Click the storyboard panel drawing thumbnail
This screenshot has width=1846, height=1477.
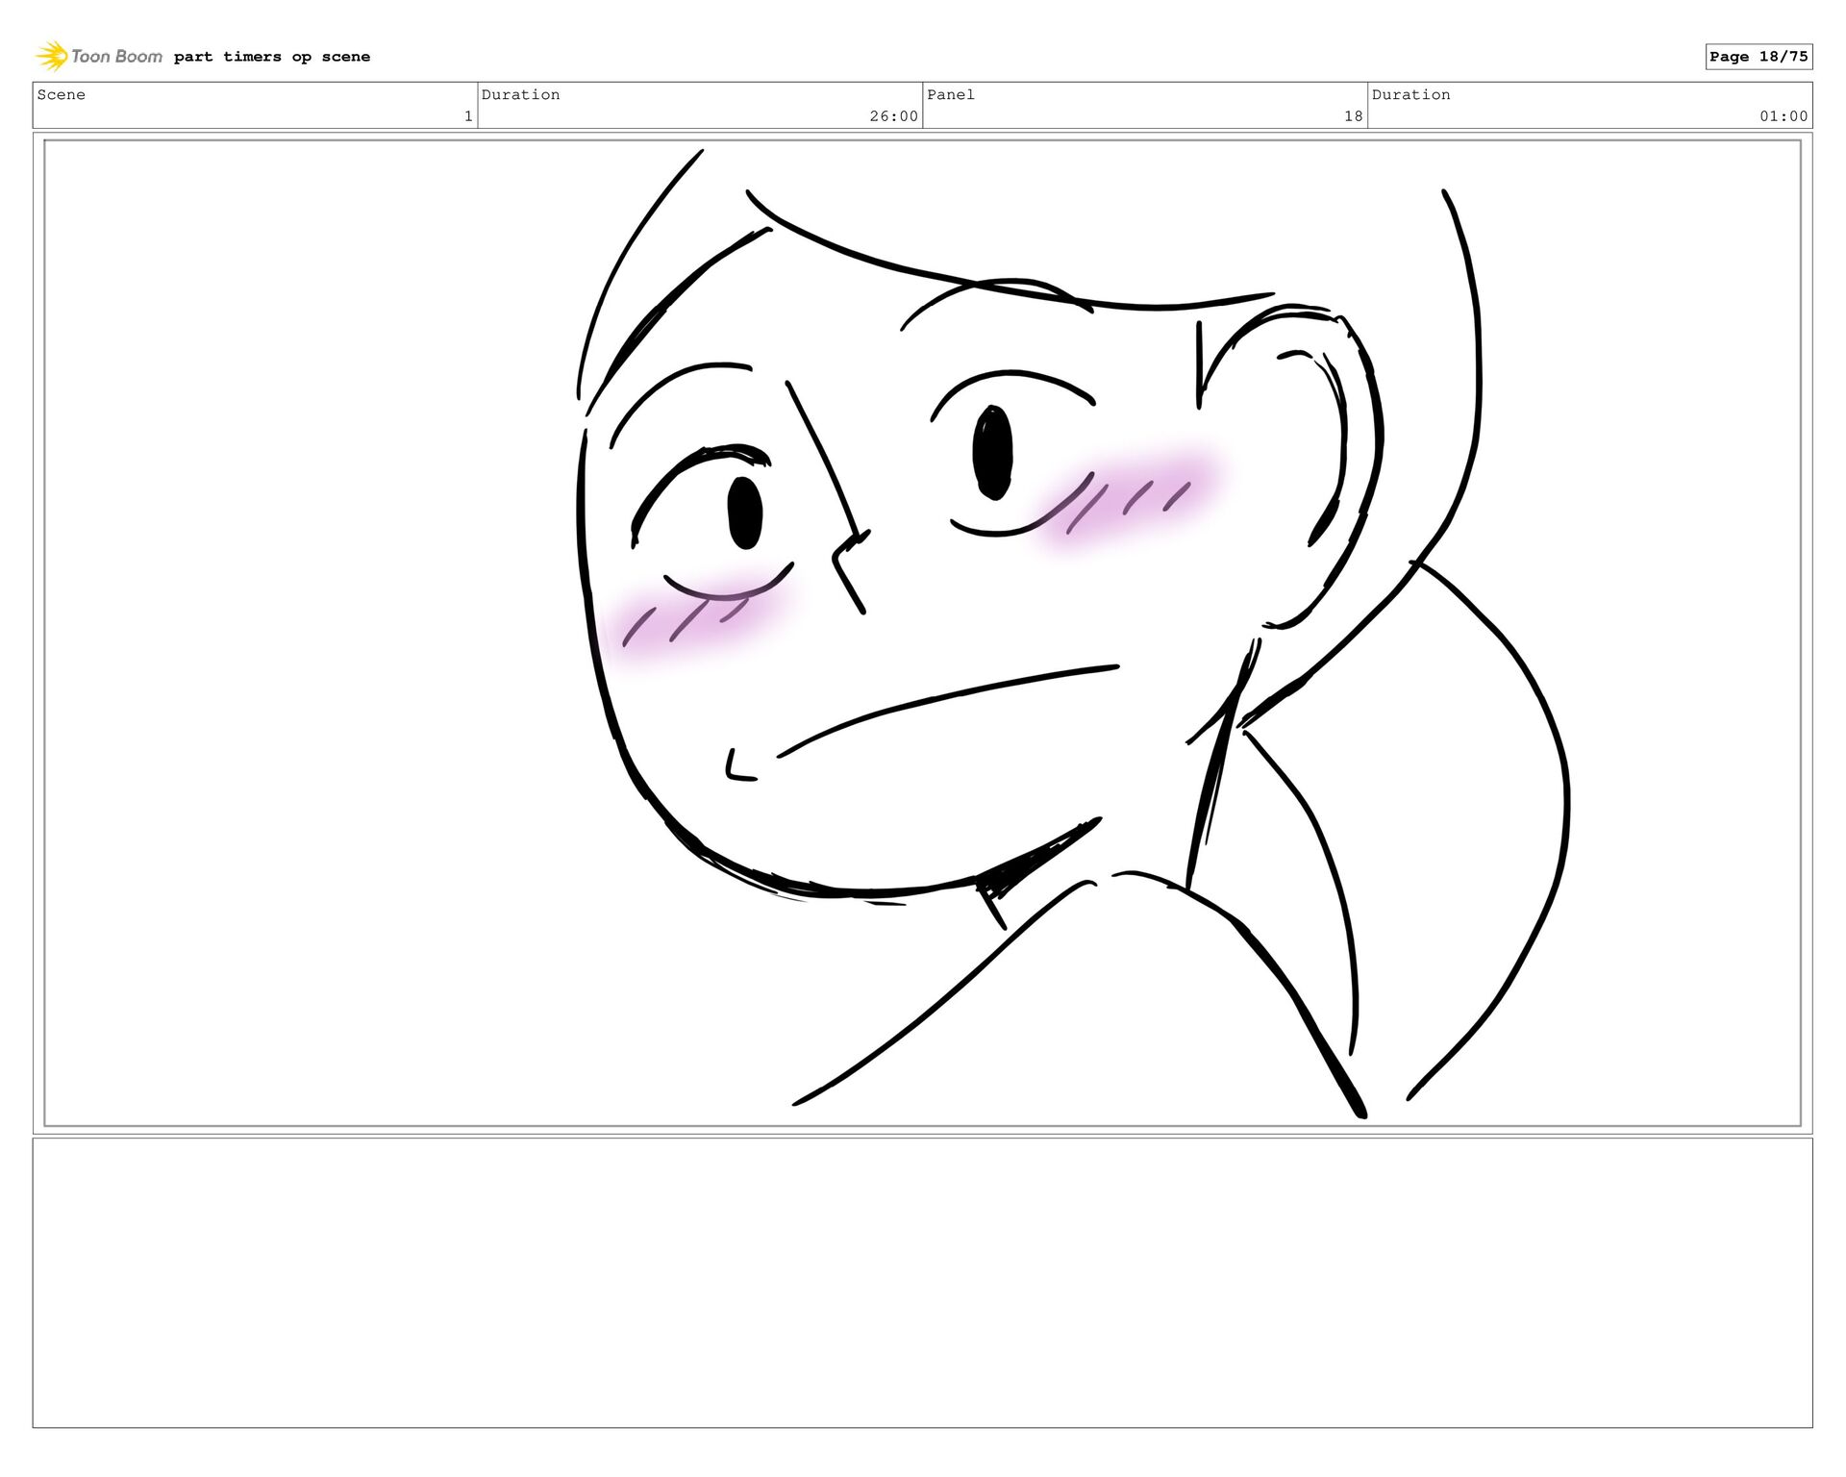point(922,633)
